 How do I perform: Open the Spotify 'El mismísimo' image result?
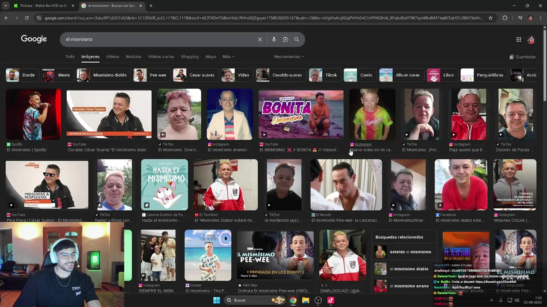[33, 114]
